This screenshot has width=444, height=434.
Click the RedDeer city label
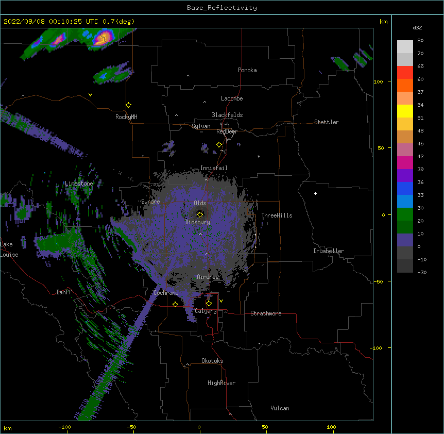[227, 131]
